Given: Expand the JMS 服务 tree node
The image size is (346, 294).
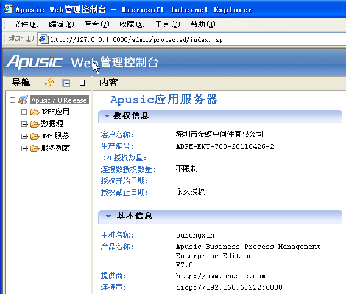Looking at the screenshot, I should click(x=24, y=136).
